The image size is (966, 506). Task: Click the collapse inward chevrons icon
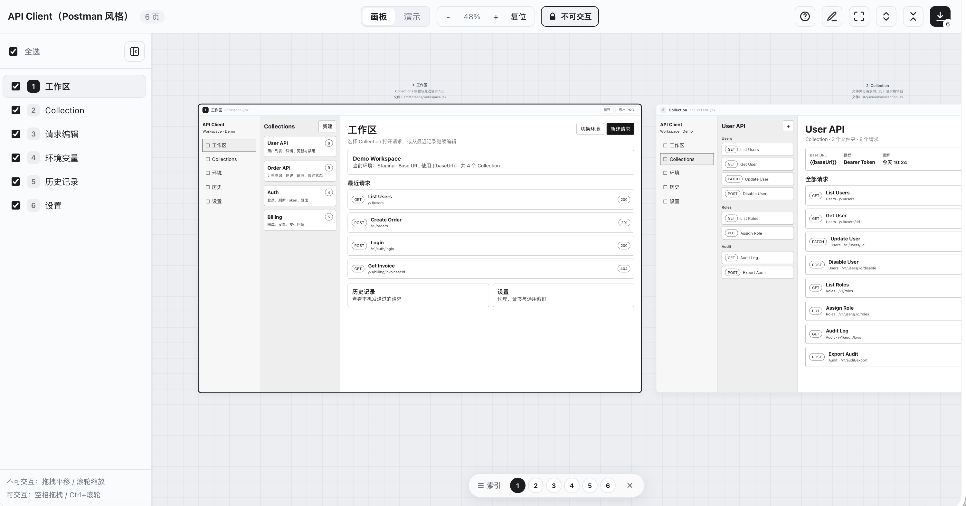(913, 16)
